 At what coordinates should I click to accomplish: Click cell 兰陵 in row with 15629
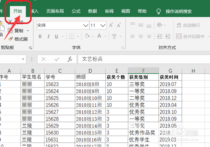(x=33, y=126)
